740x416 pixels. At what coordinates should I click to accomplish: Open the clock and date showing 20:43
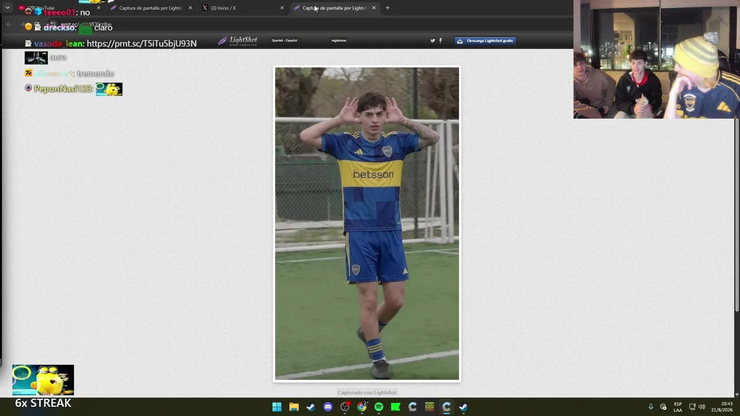click(722, 407)
